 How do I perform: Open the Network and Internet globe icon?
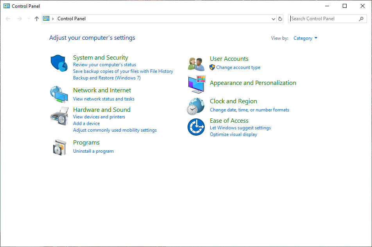tap(59, 94)
